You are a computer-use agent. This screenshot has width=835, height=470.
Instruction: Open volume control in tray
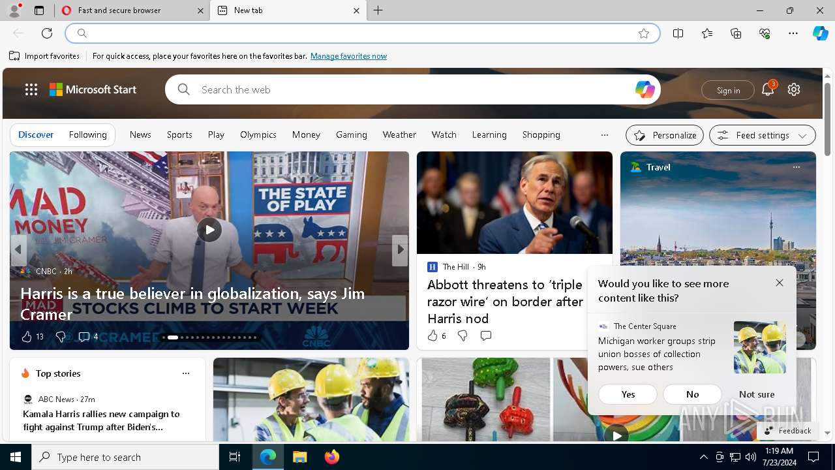751,457
